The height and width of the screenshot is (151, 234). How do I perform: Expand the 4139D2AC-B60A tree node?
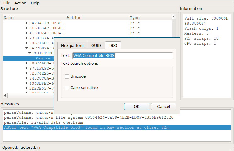(x=26, y=33)
